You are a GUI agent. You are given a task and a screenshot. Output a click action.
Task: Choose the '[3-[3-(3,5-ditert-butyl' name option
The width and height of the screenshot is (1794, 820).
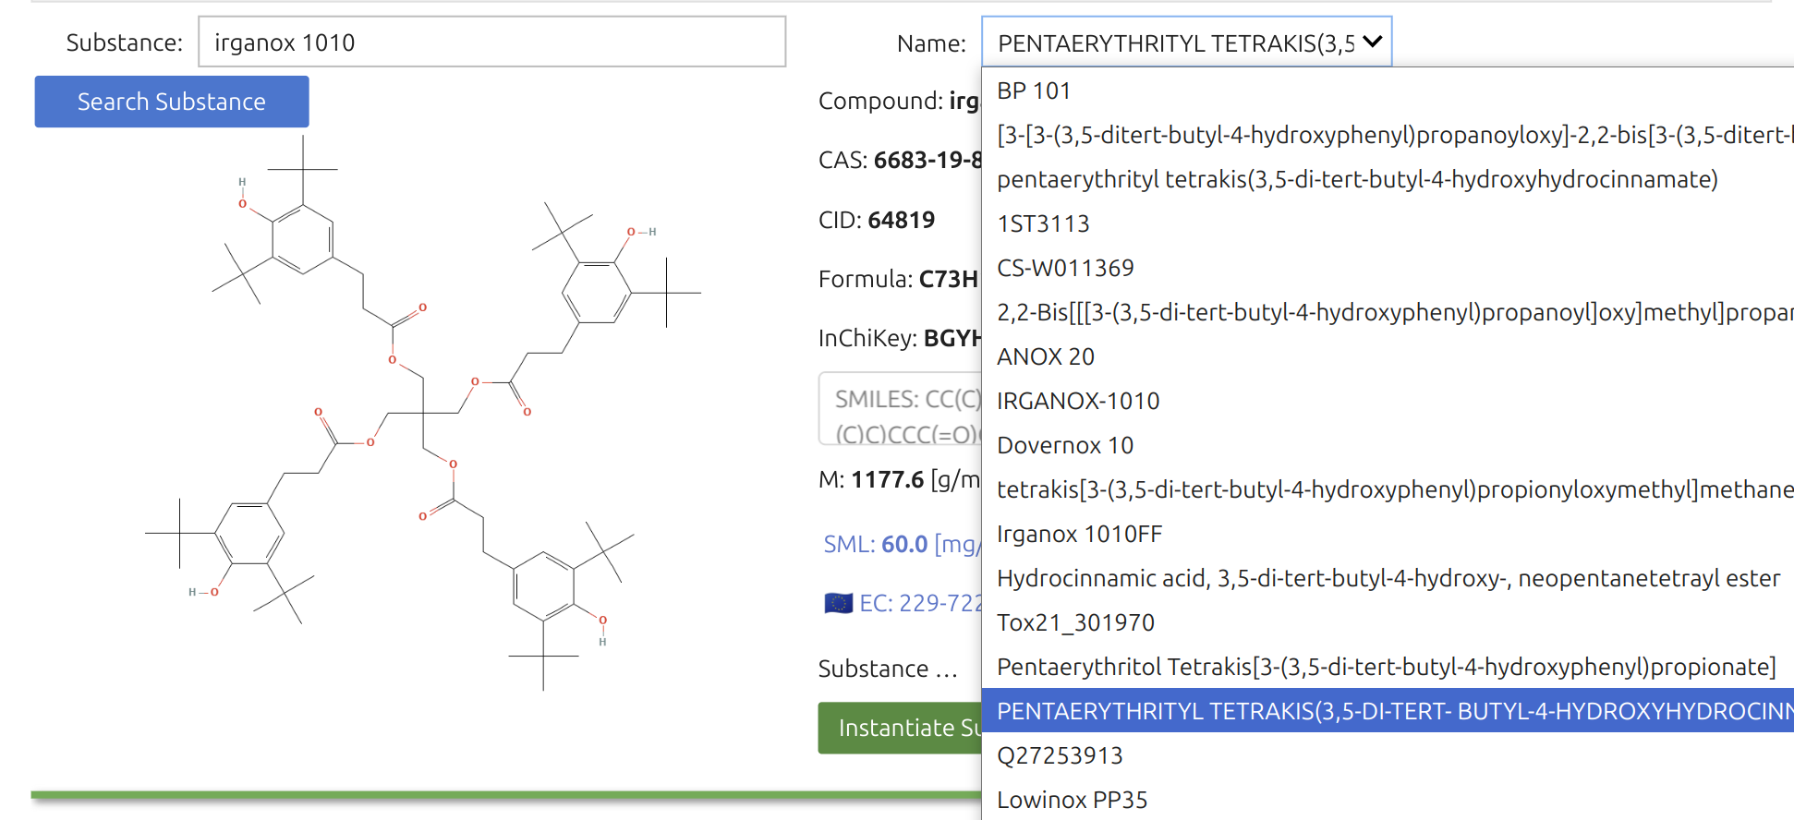click(1388, 135)
